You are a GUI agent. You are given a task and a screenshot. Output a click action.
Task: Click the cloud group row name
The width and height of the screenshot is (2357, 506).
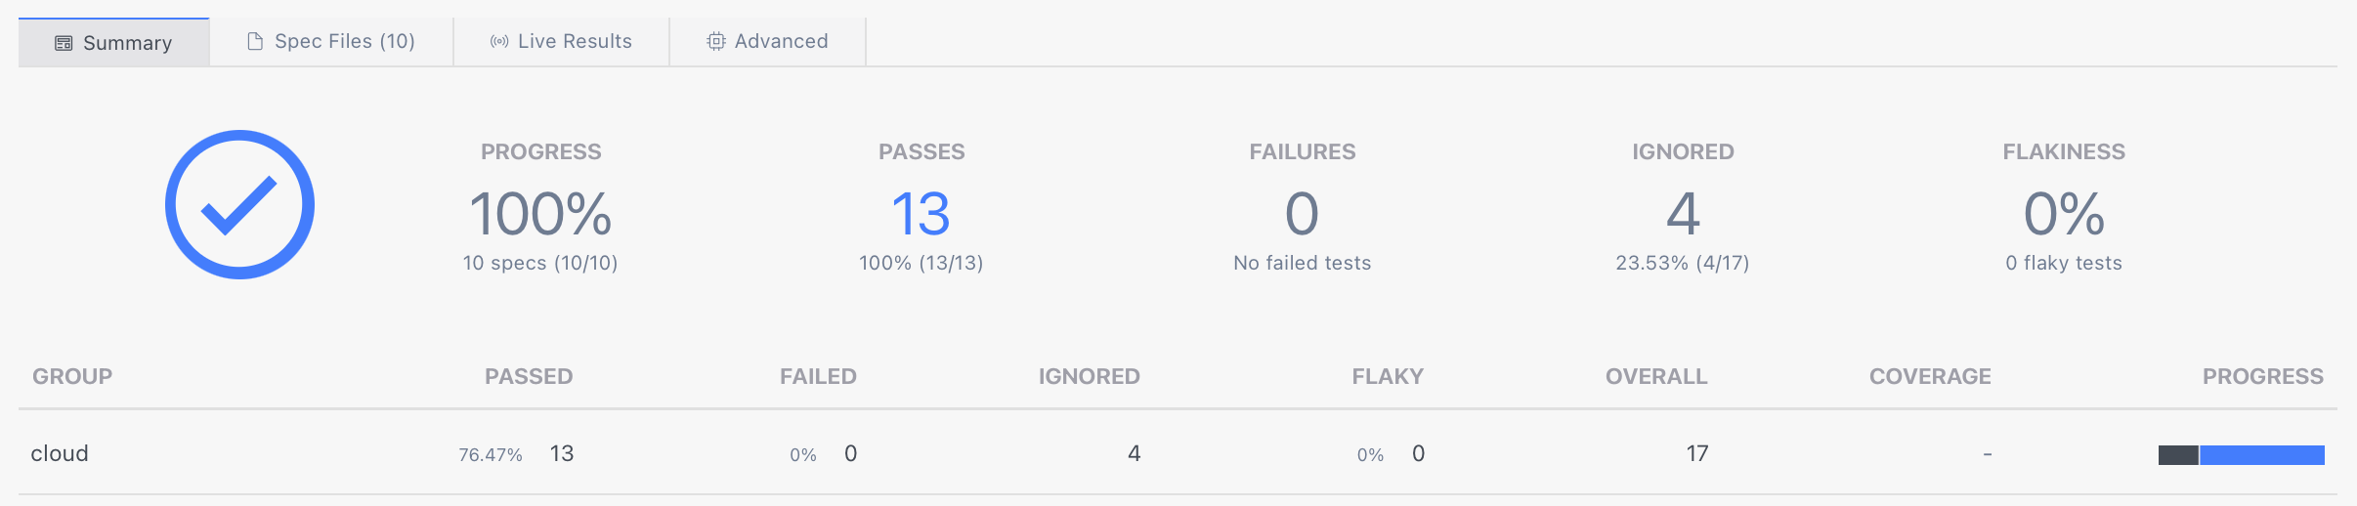[x=60, y=453]
